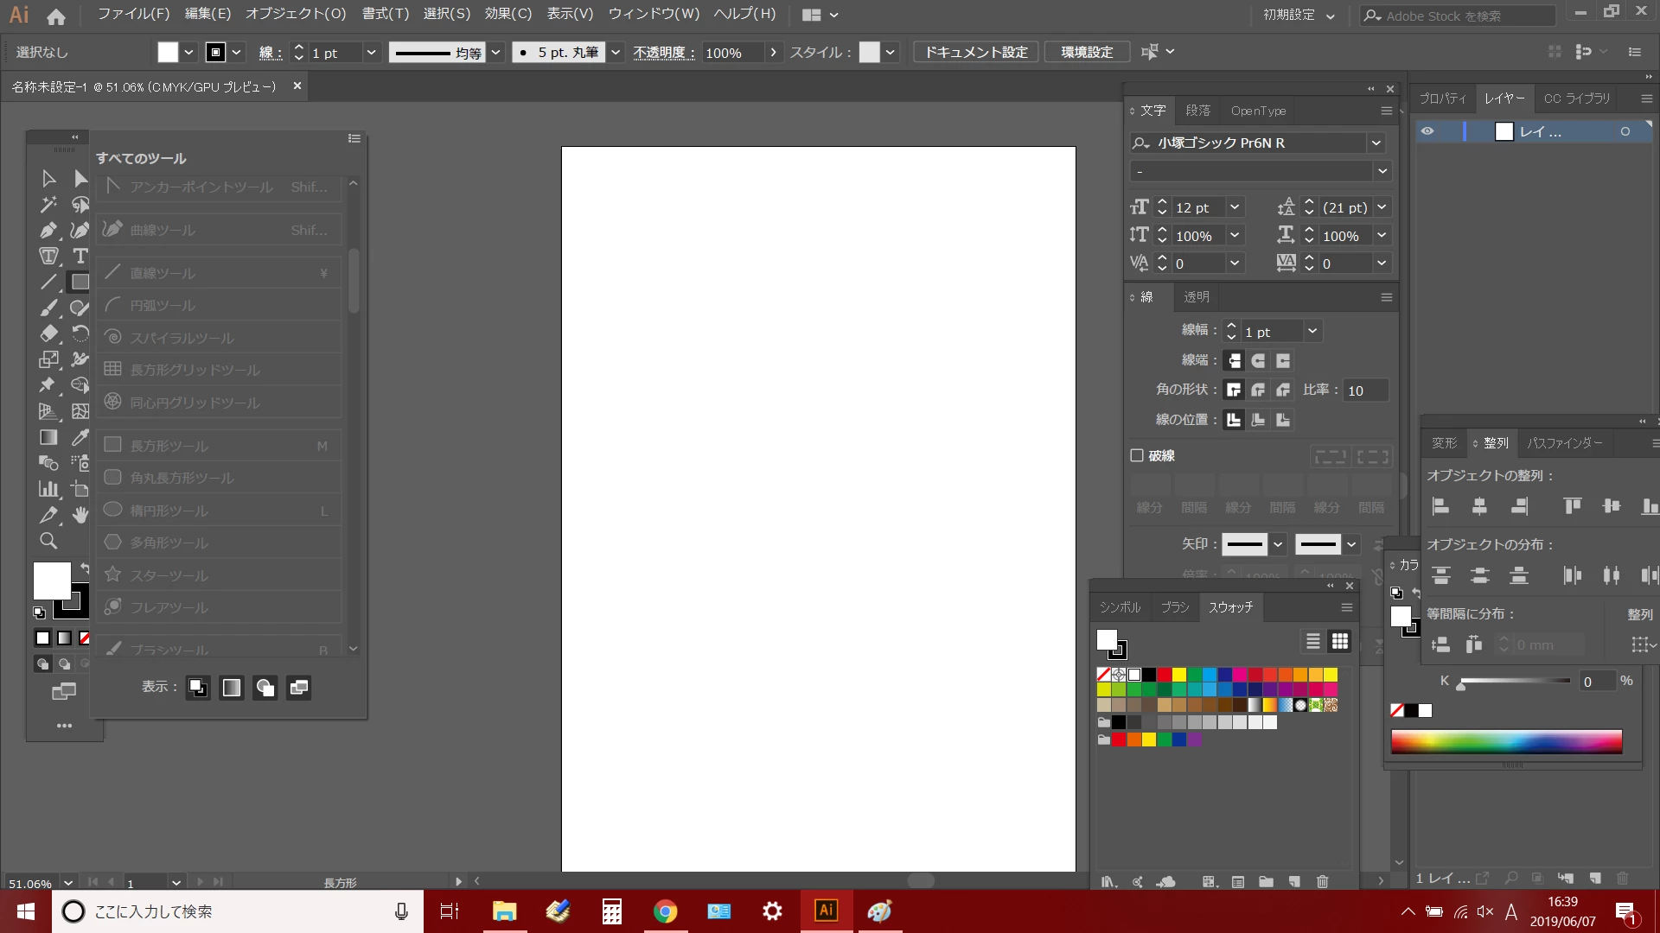Select the Gradient tool
This screenshot has width=1660, height=933.
click(x=48, y=437)
